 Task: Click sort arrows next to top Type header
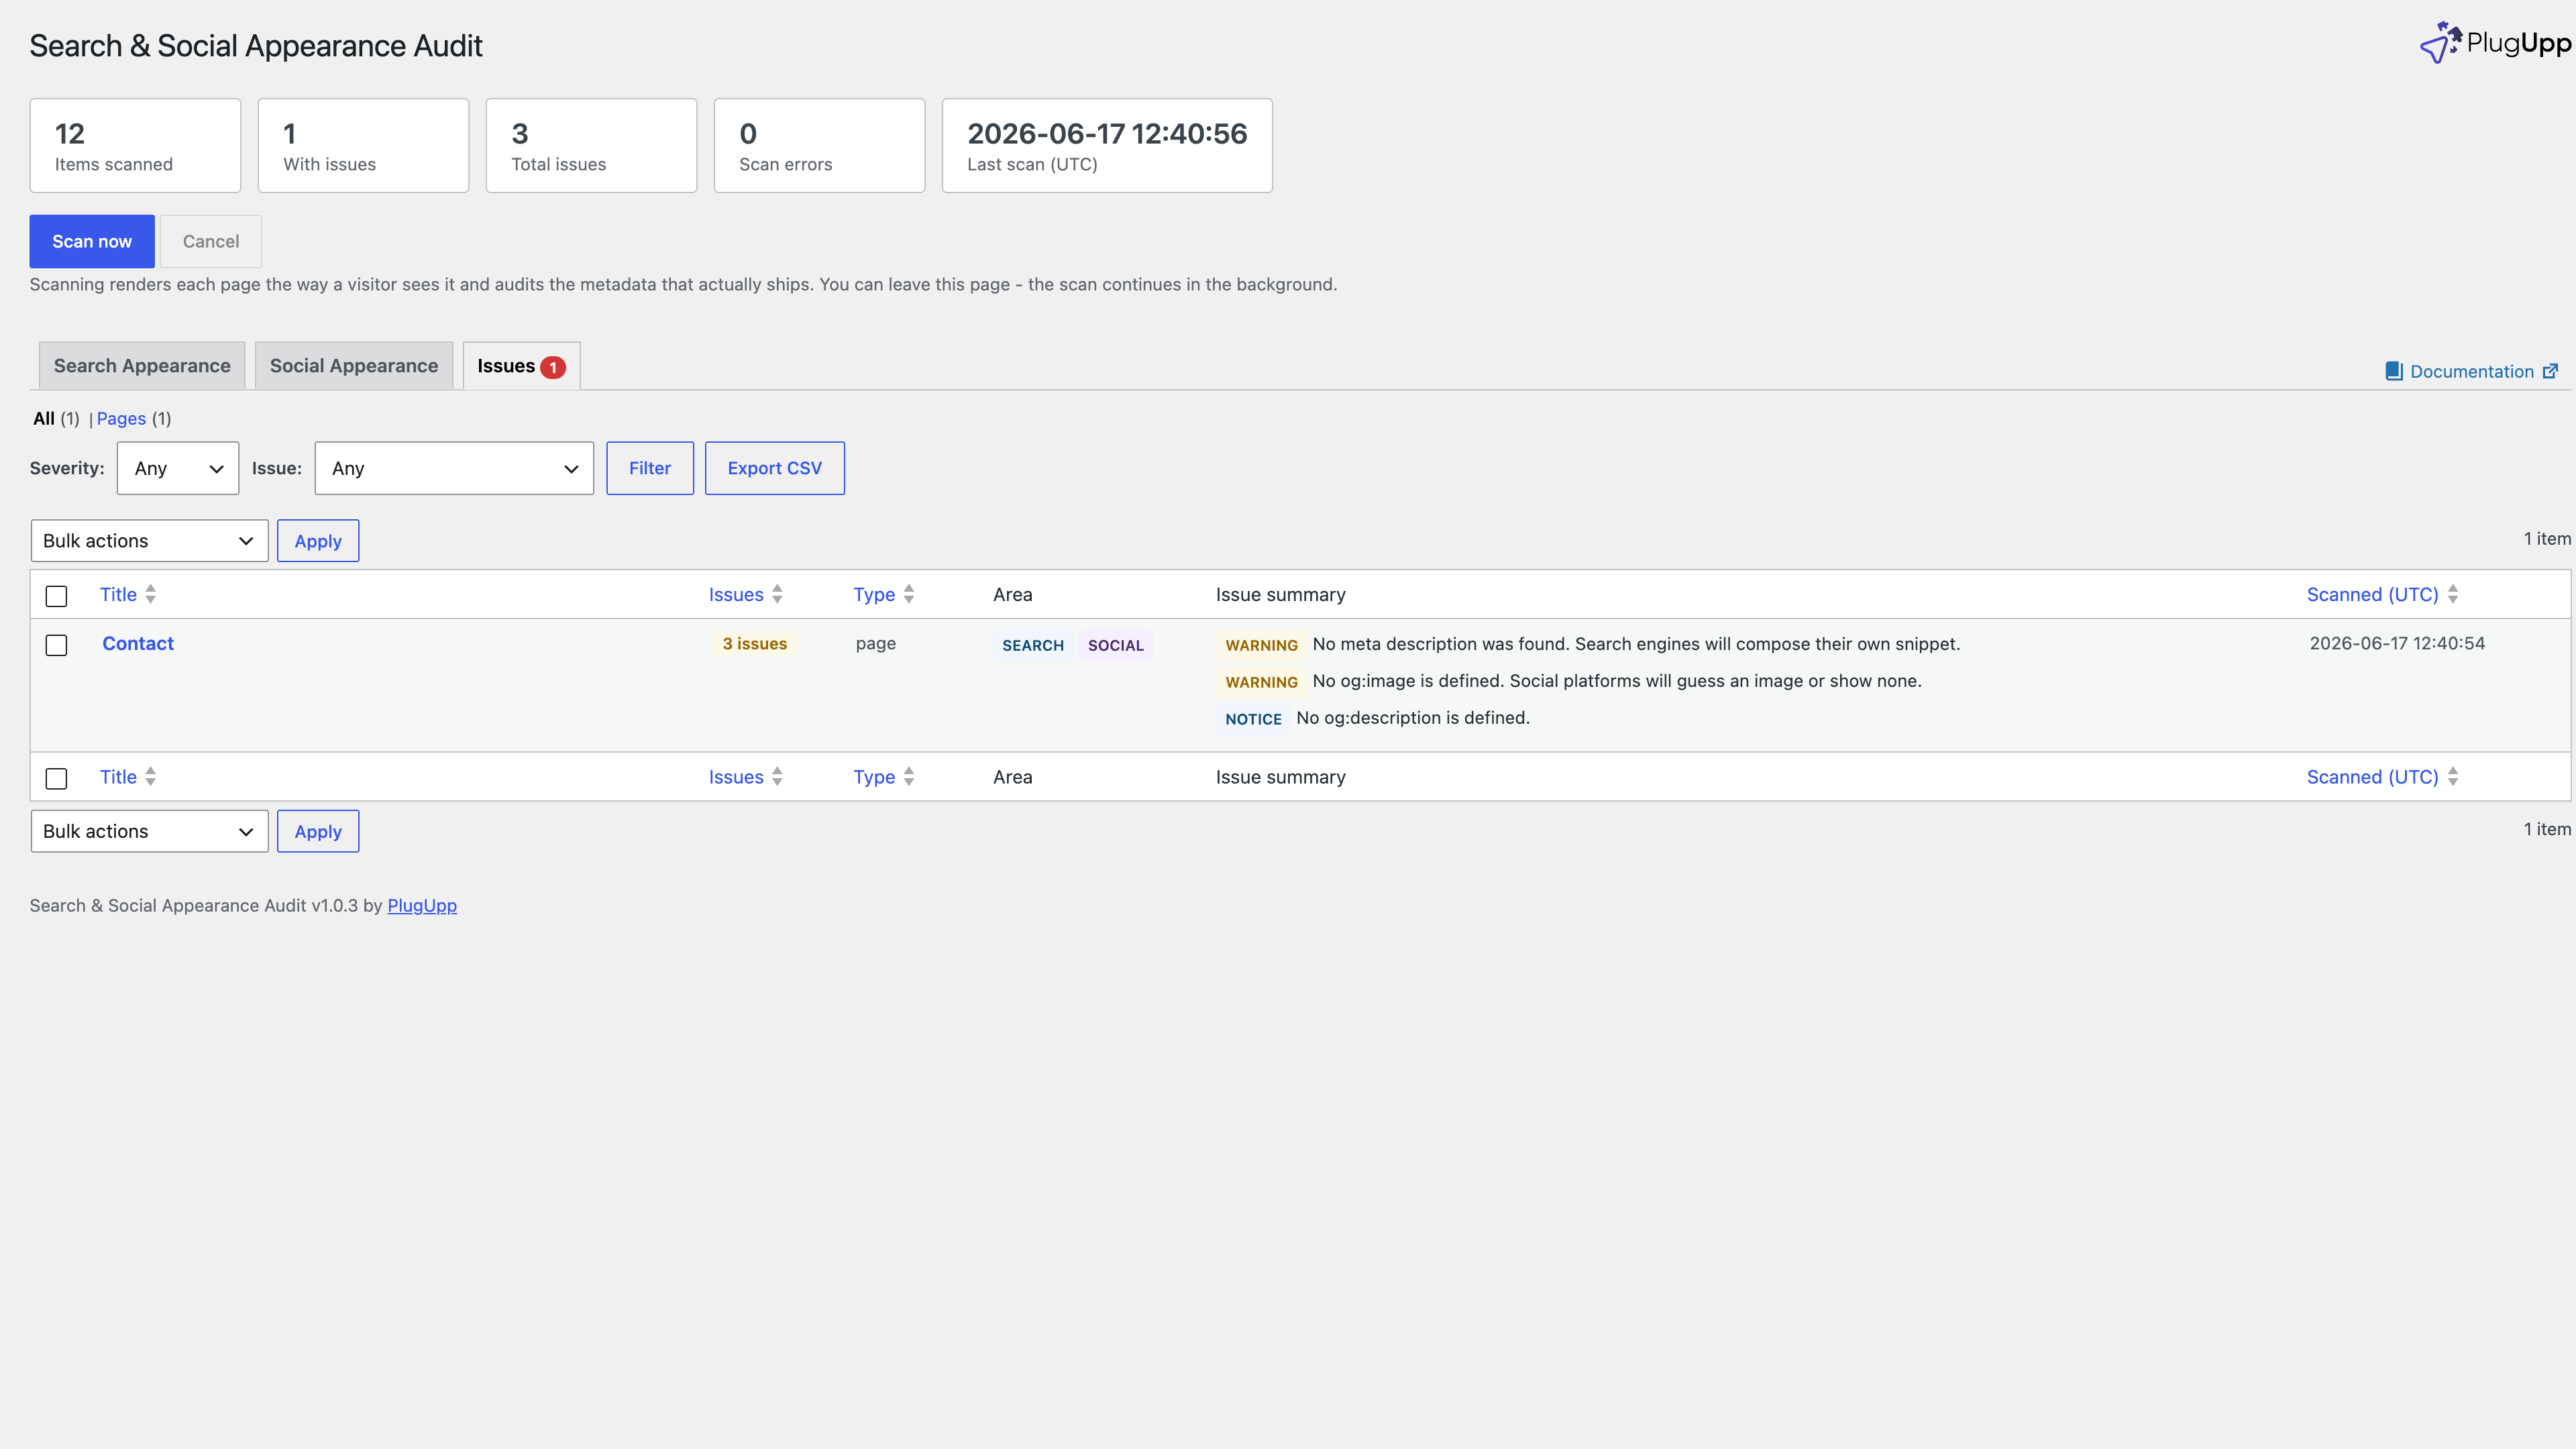[x=908, y=594]
